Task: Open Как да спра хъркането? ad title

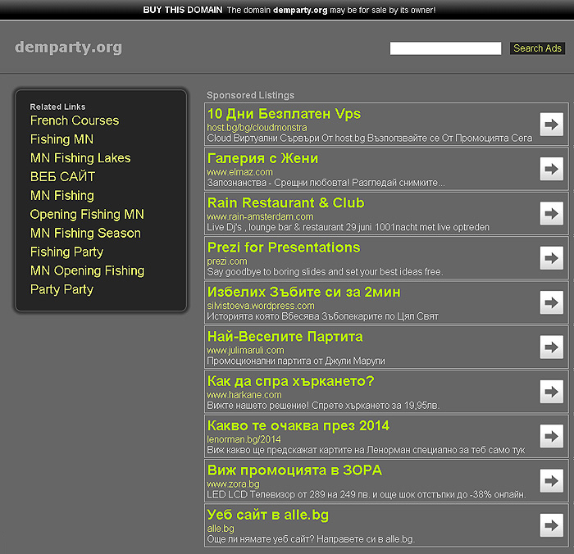Action: (290, 381)
